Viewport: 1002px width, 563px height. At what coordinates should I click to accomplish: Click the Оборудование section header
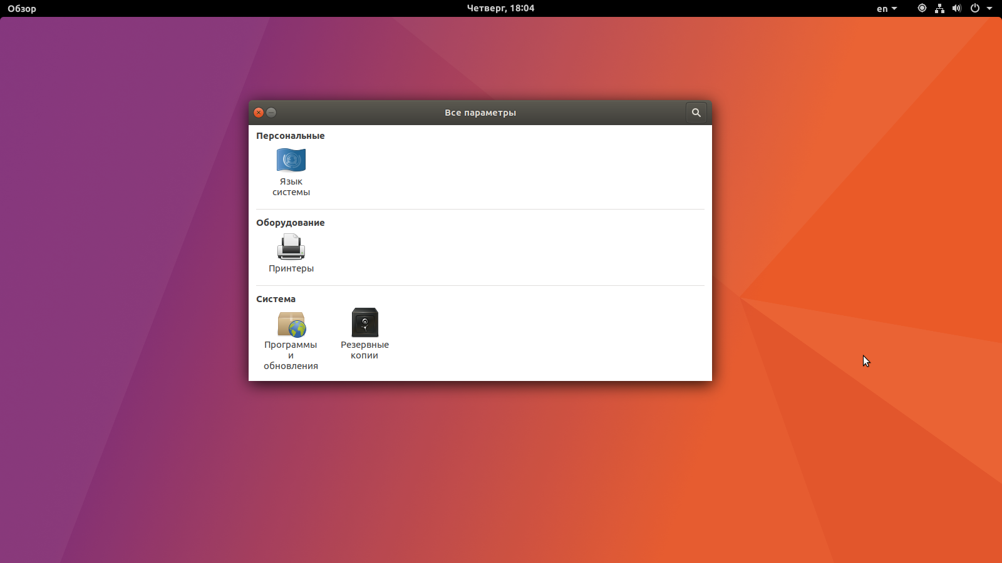point(290,222)
